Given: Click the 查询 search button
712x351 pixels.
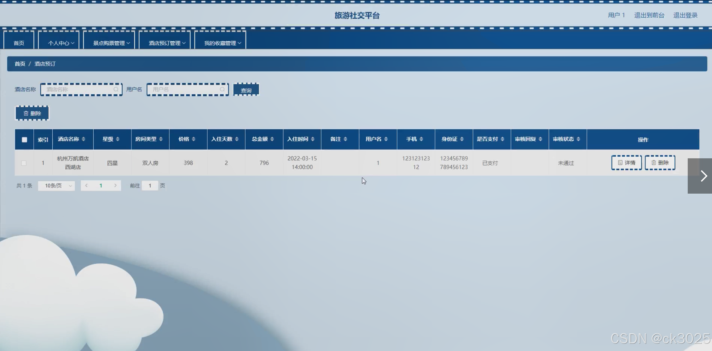Looking at the screenshot, I should point(246,90).
